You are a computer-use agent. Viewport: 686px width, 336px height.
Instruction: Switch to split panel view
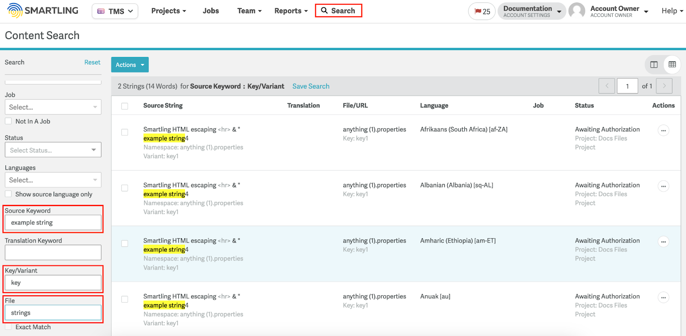coord(654,65)
